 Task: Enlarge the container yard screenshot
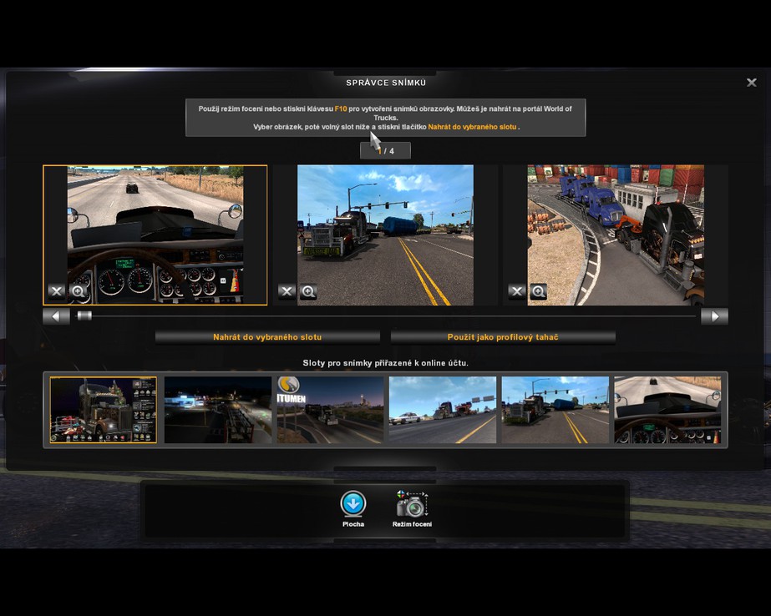pyautogui.click(x=539, y=291)
